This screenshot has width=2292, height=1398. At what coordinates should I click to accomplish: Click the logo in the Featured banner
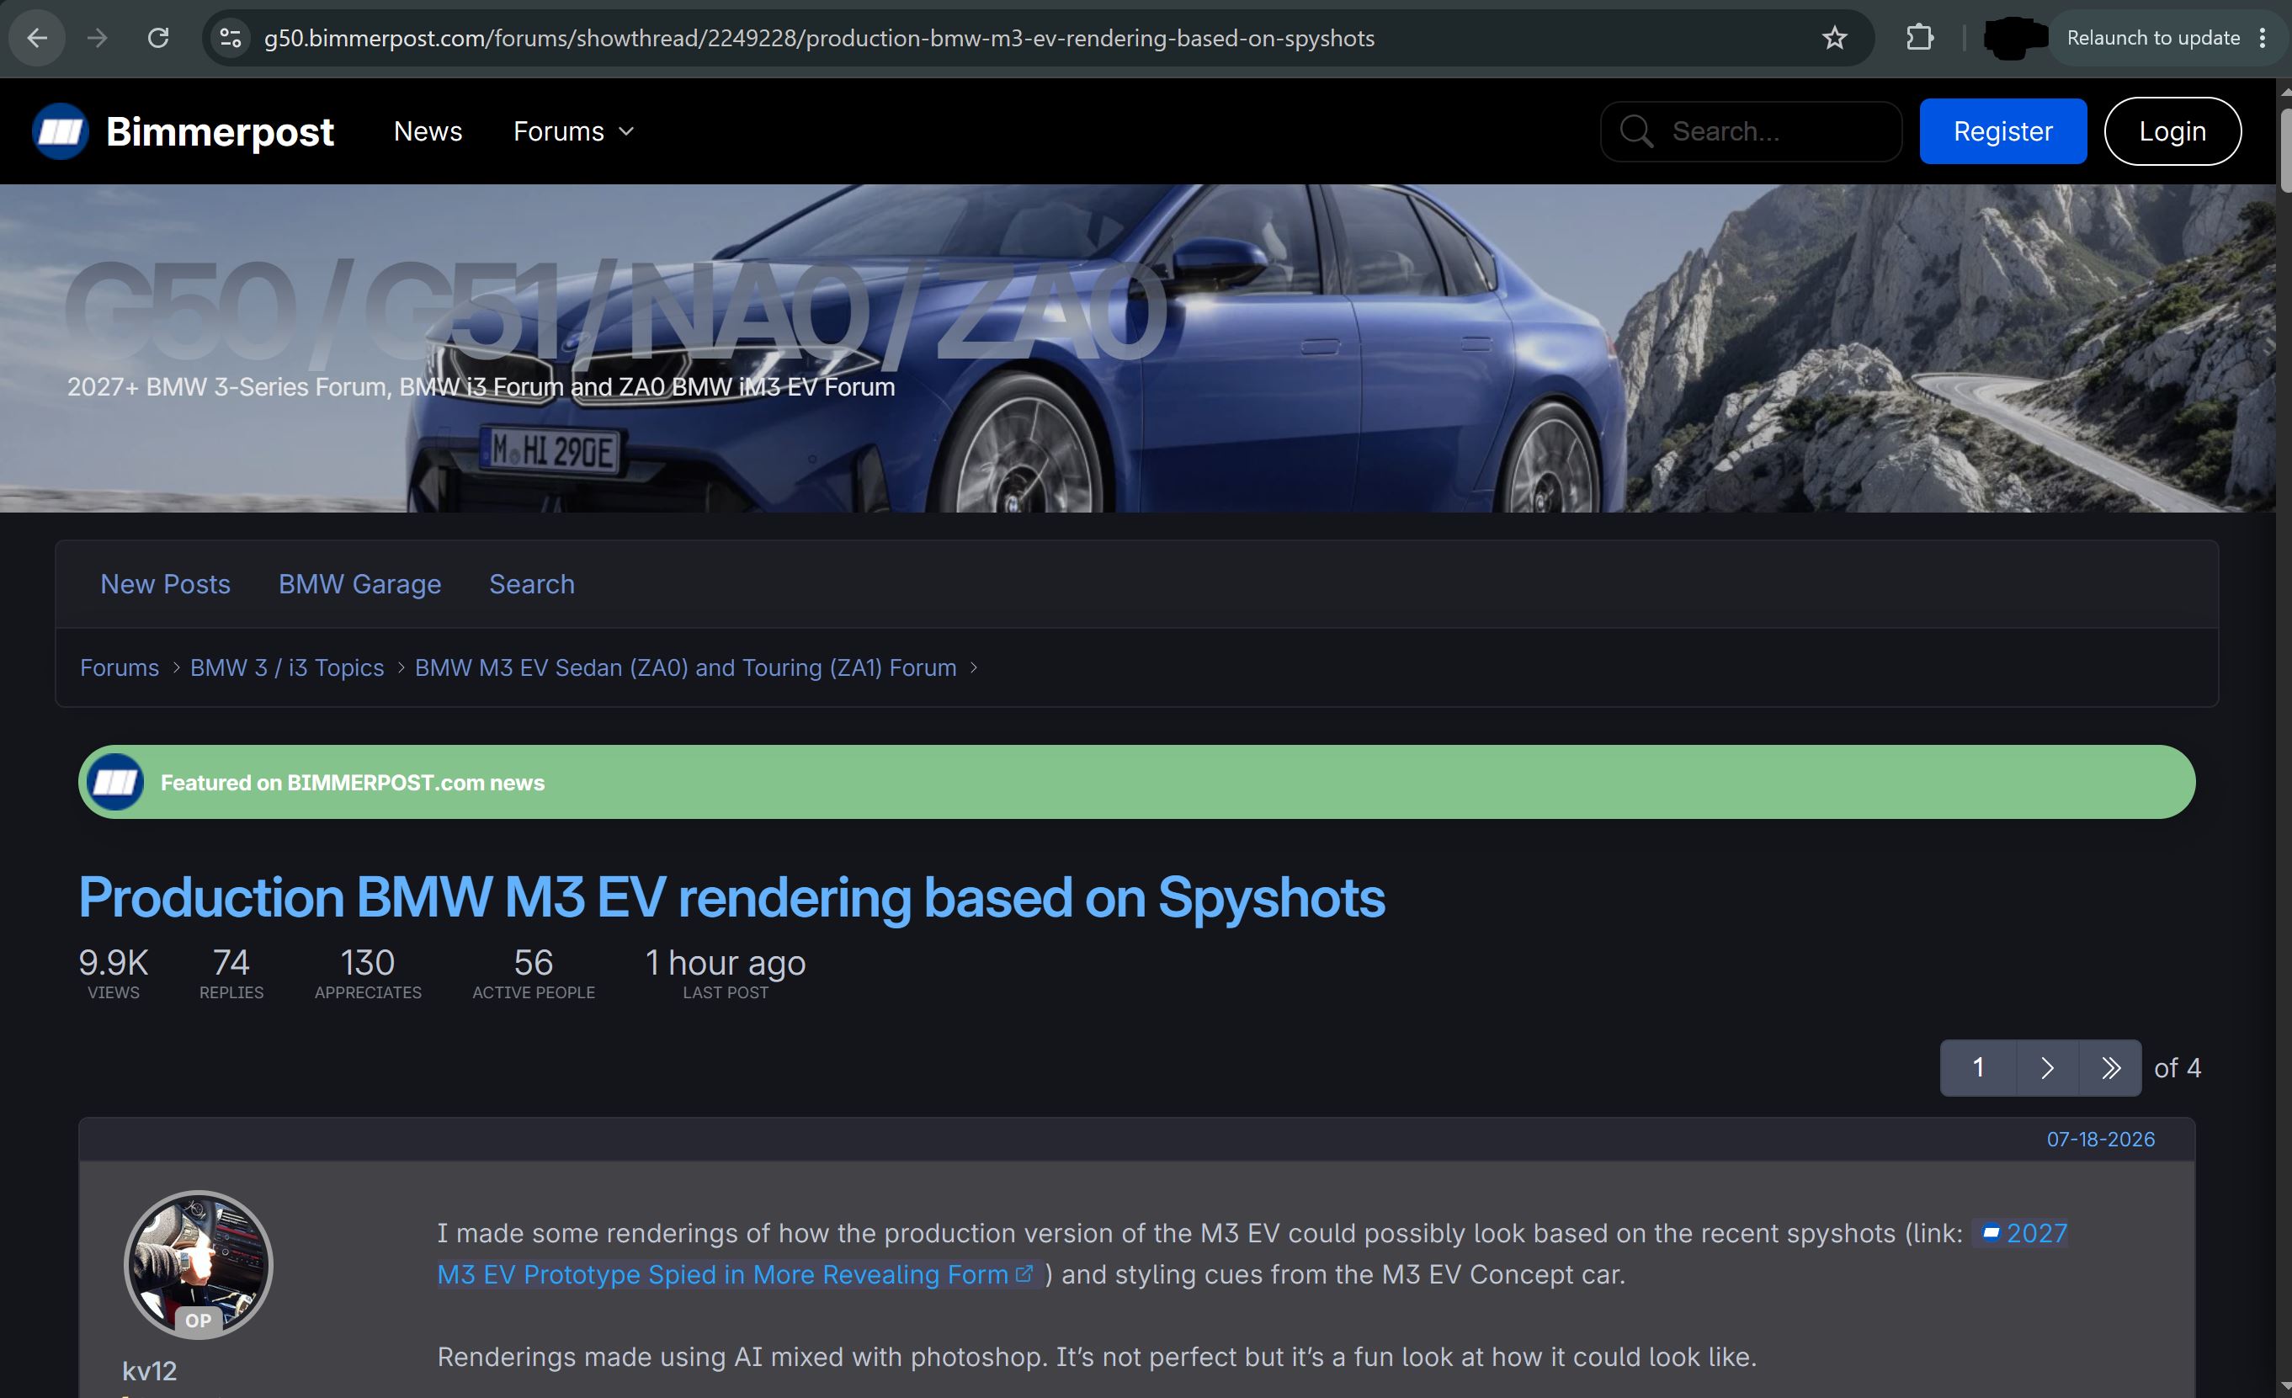click(115, 782)
